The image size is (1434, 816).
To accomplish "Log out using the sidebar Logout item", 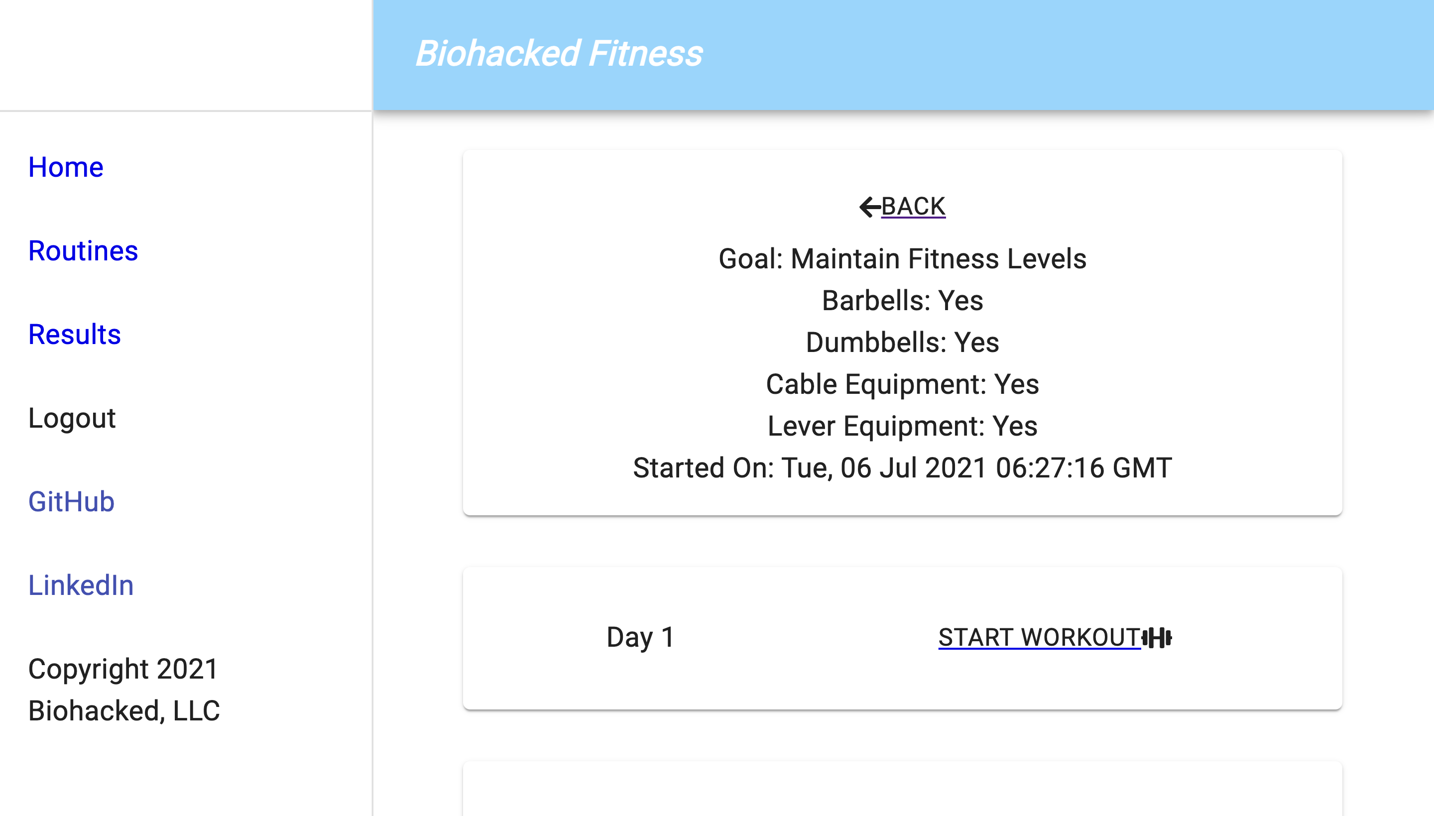I will 72,418.
